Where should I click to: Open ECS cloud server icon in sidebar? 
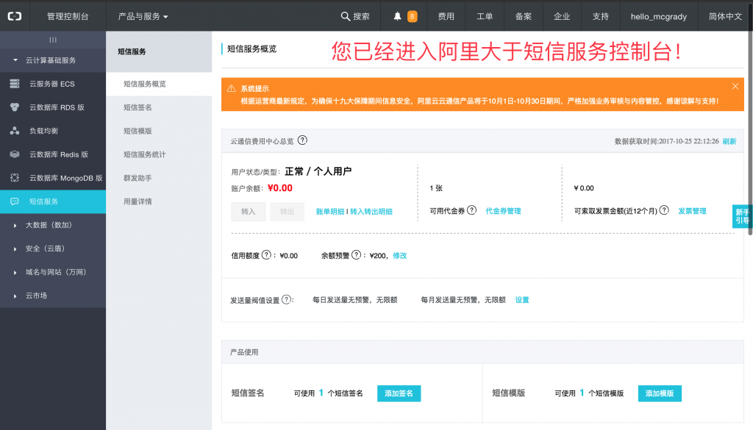(14, 84)
